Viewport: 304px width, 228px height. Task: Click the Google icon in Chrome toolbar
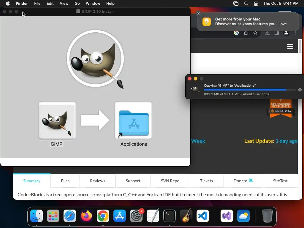[236, 33]
